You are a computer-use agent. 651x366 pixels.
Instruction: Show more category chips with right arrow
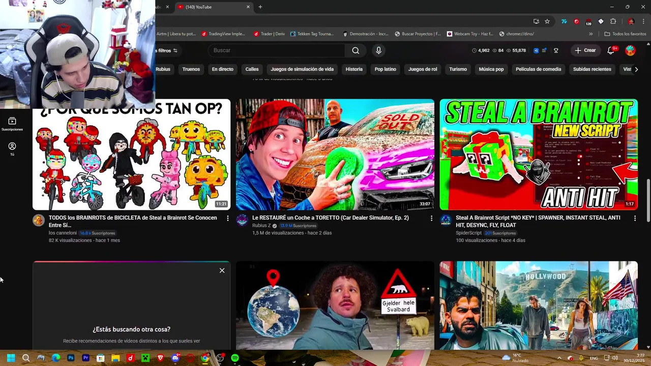click(636, 69)
